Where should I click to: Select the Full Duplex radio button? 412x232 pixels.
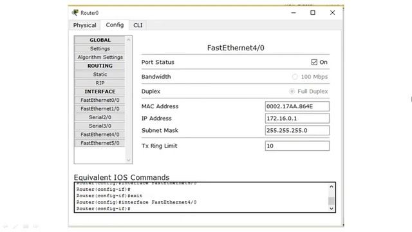292,92
